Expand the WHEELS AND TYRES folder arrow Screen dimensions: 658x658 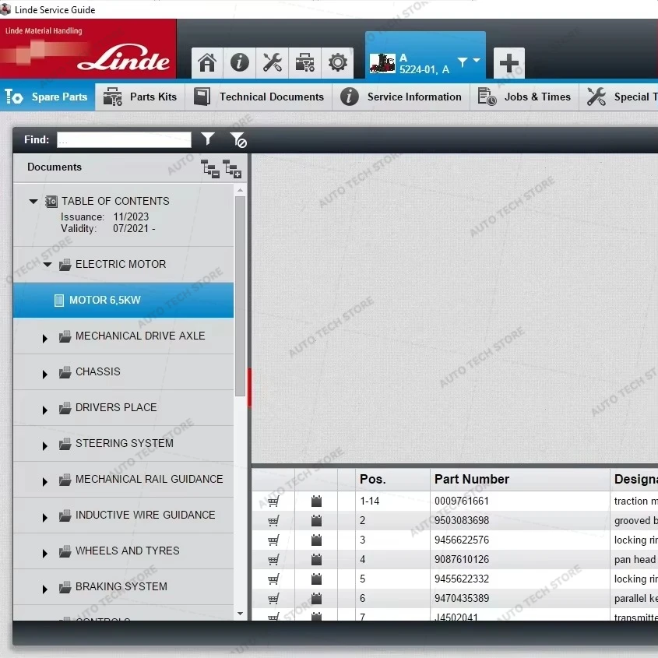(45, 554)
